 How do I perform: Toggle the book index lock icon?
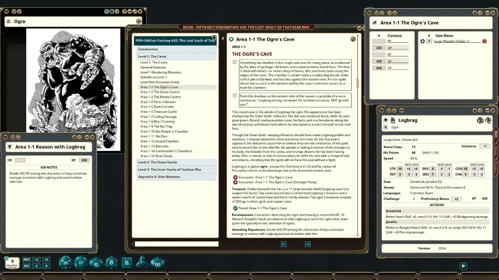coord(214,37)
